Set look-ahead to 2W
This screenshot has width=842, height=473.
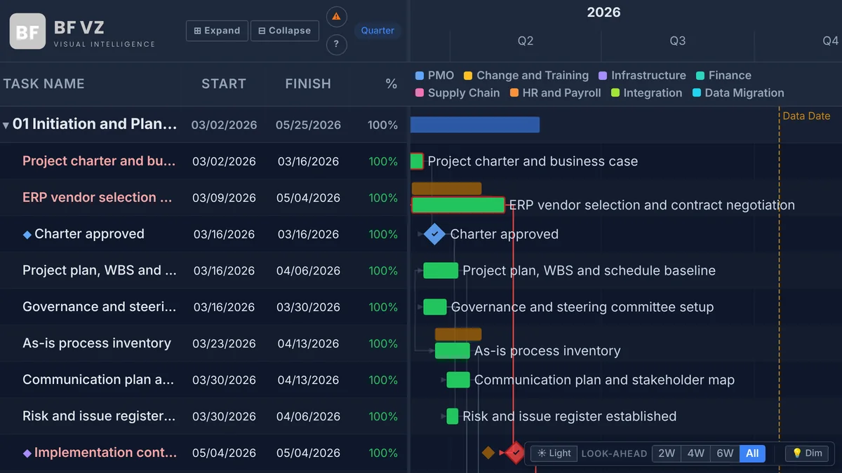click(667, 453)
